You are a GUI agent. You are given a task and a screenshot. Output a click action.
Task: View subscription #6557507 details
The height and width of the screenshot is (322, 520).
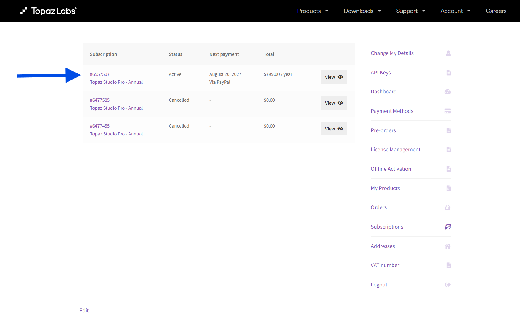pyautogui.click(x=334, y=77)
